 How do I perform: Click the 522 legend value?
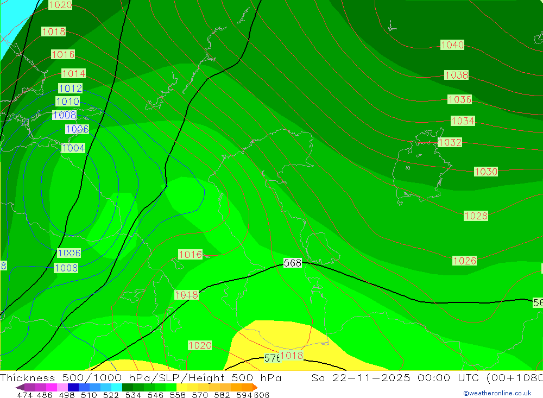pyautogui.click(x=111, y=395)
